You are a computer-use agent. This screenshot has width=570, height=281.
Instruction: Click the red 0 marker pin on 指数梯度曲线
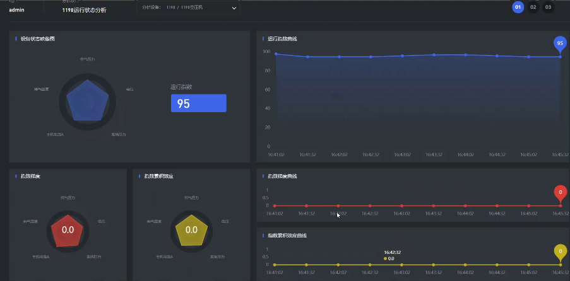coord(560,193)
